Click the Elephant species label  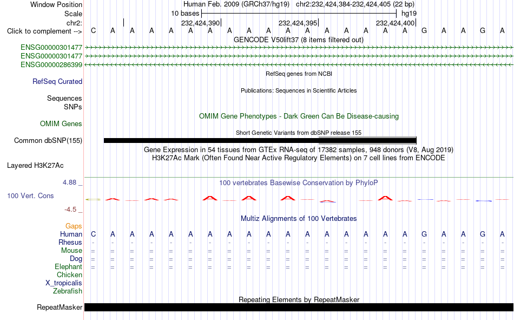pyautogui.click(x=68, y=266)
